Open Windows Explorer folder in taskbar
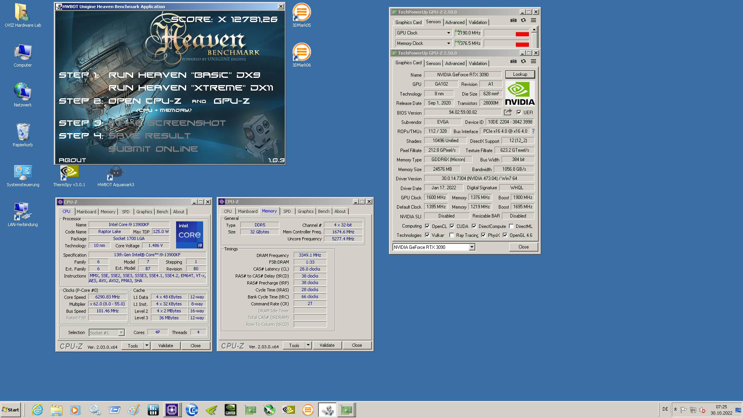 56,410
